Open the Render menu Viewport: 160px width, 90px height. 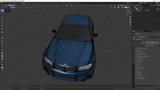(x=10, y=3)
